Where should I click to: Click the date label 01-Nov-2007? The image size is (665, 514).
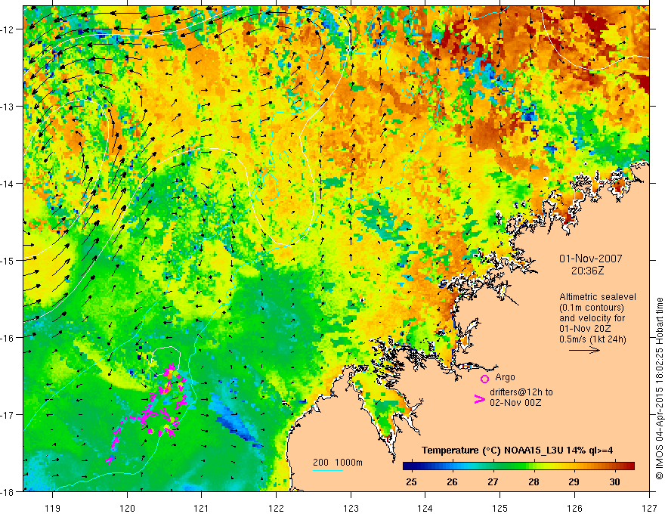point(591,259)
